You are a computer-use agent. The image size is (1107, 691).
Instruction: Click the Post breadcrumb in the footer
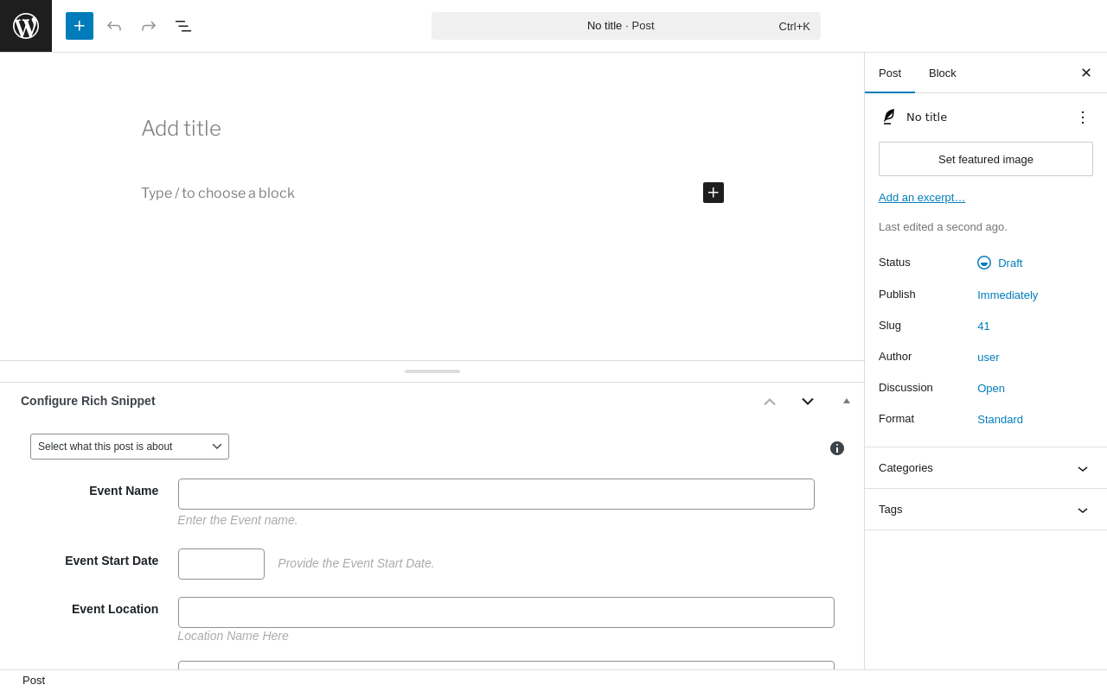point(34,681)
